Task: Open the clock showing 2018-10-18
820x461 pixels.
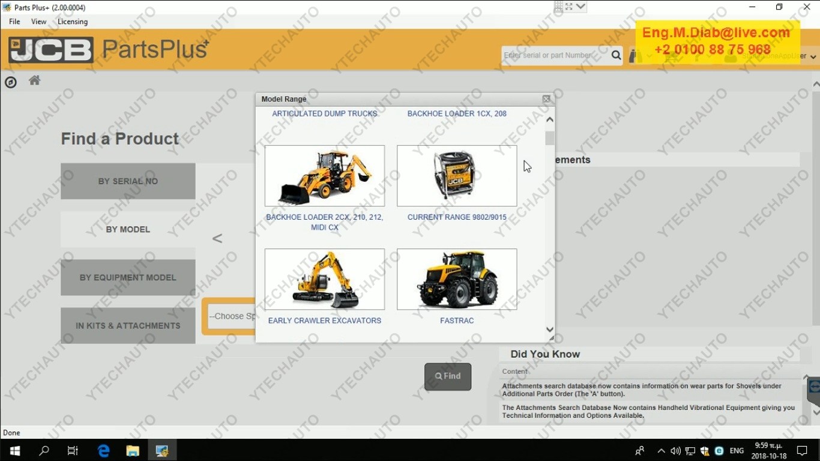Action: coord(770,450)
